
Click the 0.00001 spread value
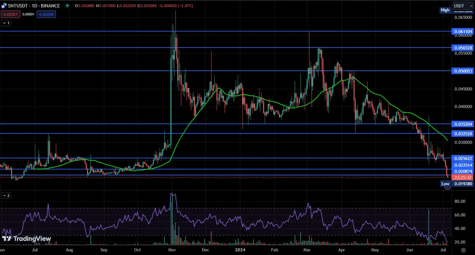28,14
